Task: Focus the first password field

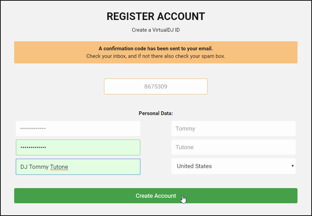Action: [78, 128]
